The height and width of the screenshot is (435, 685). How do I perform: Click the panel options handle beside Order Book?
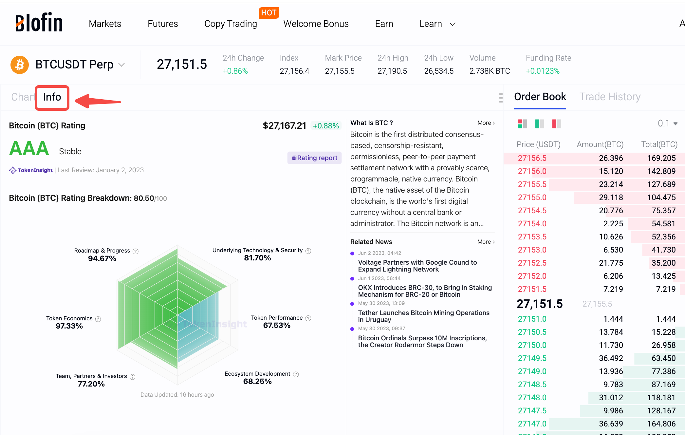pyautogui.click(x=501, y=98)
